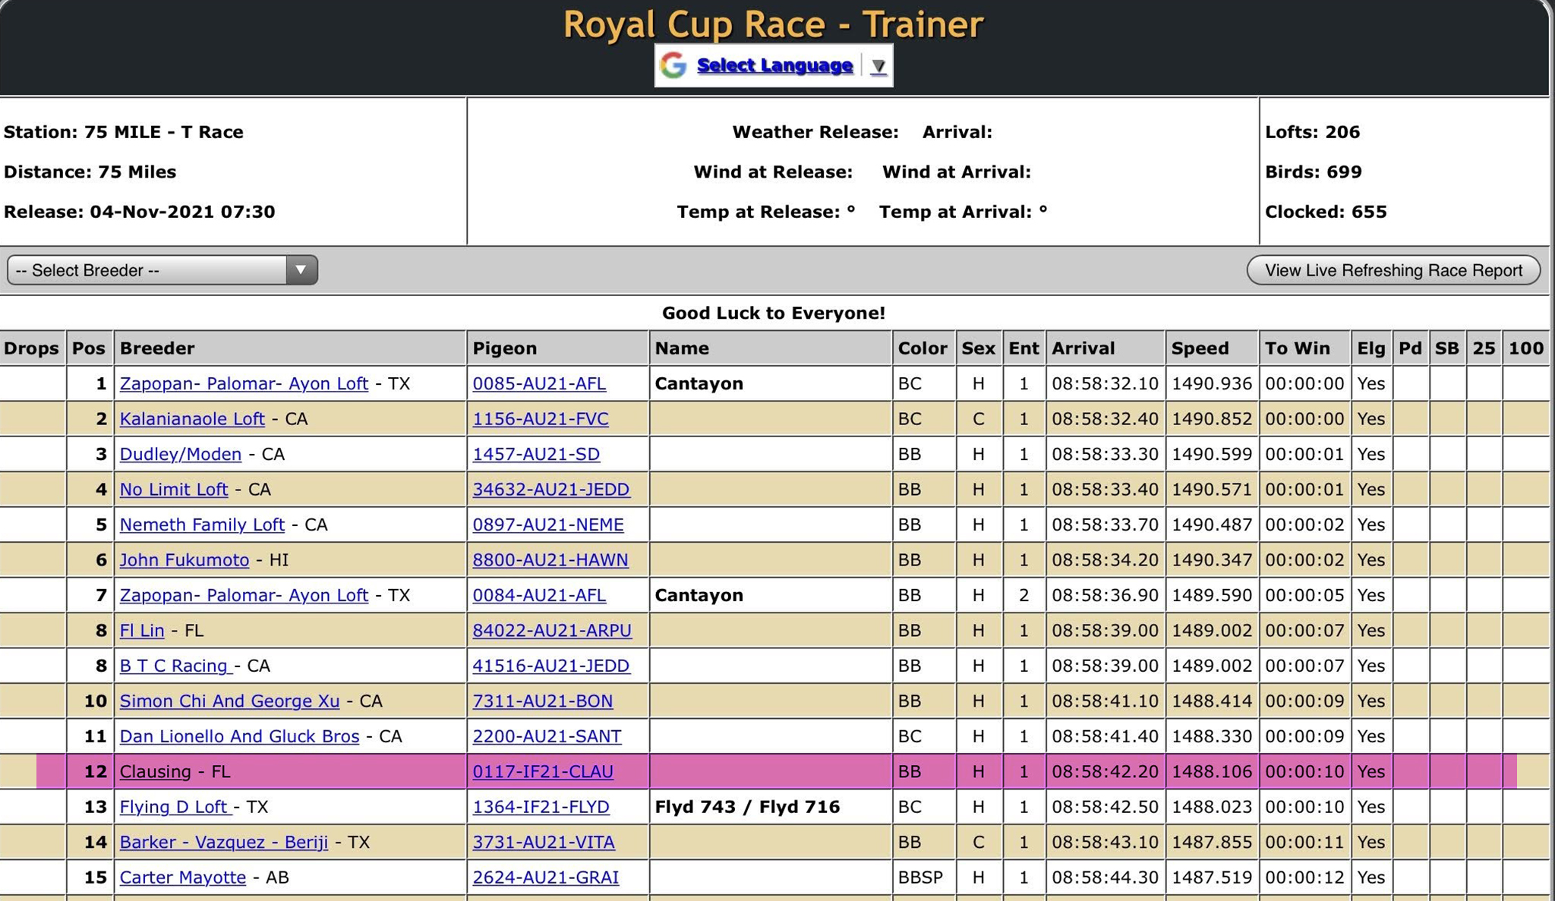Open the Select Language link
Screen dimensions: 1555x901
pyautogui.click(x=774, y=65)
